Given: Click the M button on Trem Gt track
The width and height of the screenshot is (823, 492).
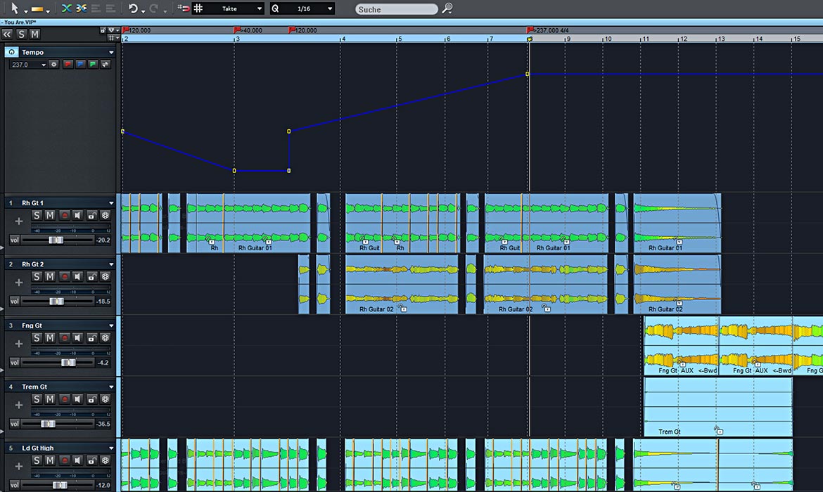Looking at the screenshot, I should pyautogui.click(x=50, y=399).
